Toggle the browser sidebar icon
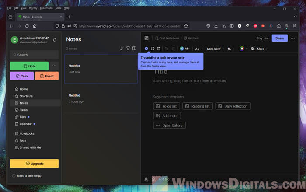This screenshot has height=192, width=306. click(232, 26)
